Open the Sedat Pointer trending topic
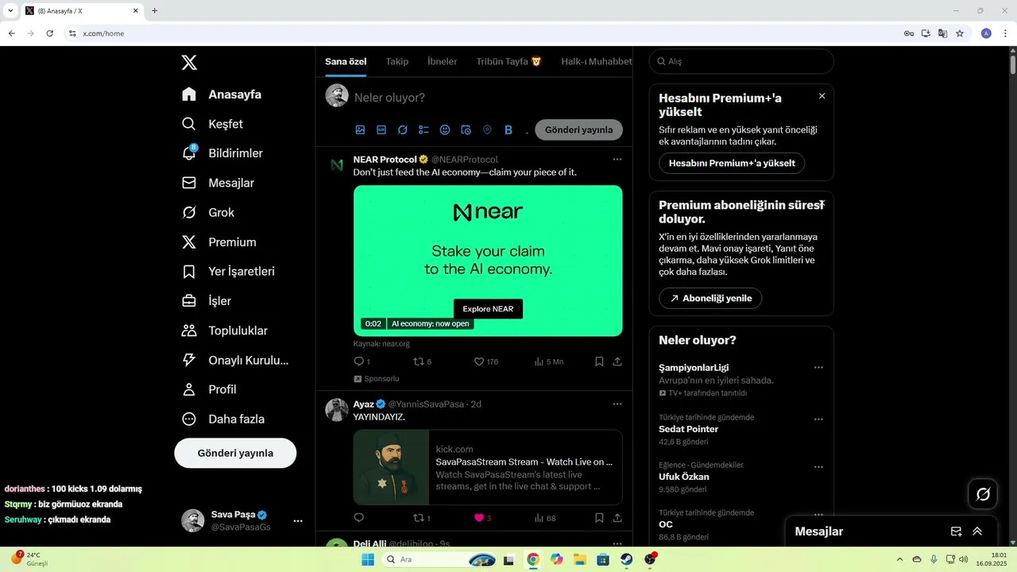 tap(688, 429)
